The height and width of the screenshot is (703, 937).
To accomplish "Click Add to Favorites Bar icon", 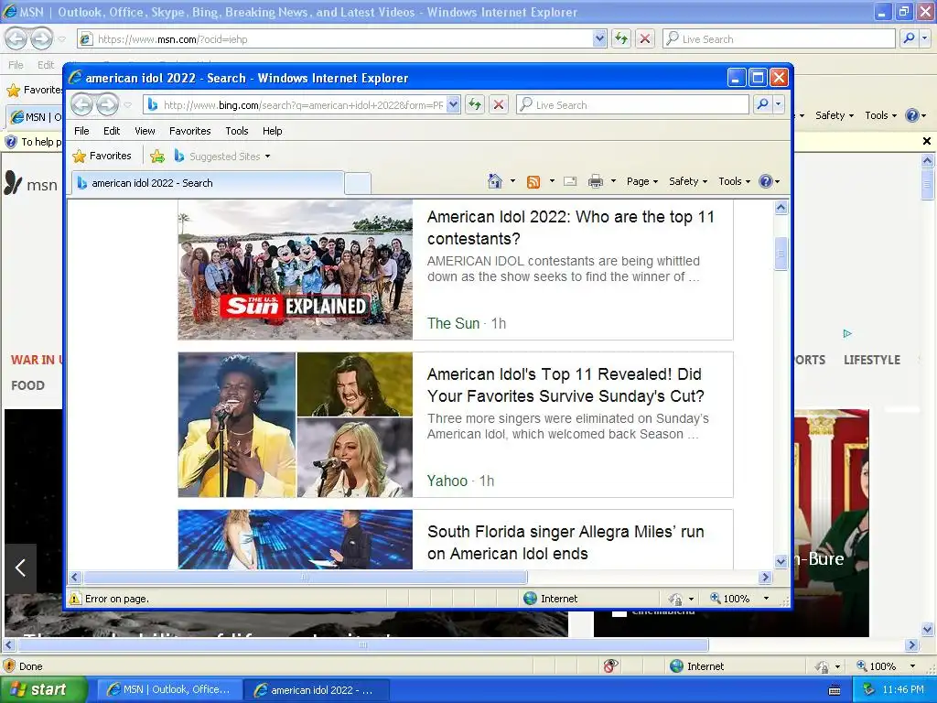I will 157,156.
